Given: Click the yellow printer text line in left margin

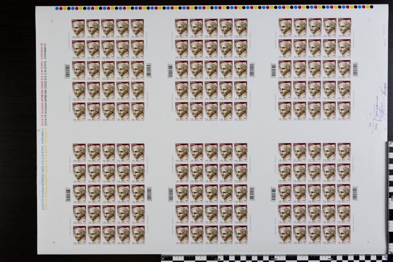Looking at the screenshot, I should pos(45,168).
